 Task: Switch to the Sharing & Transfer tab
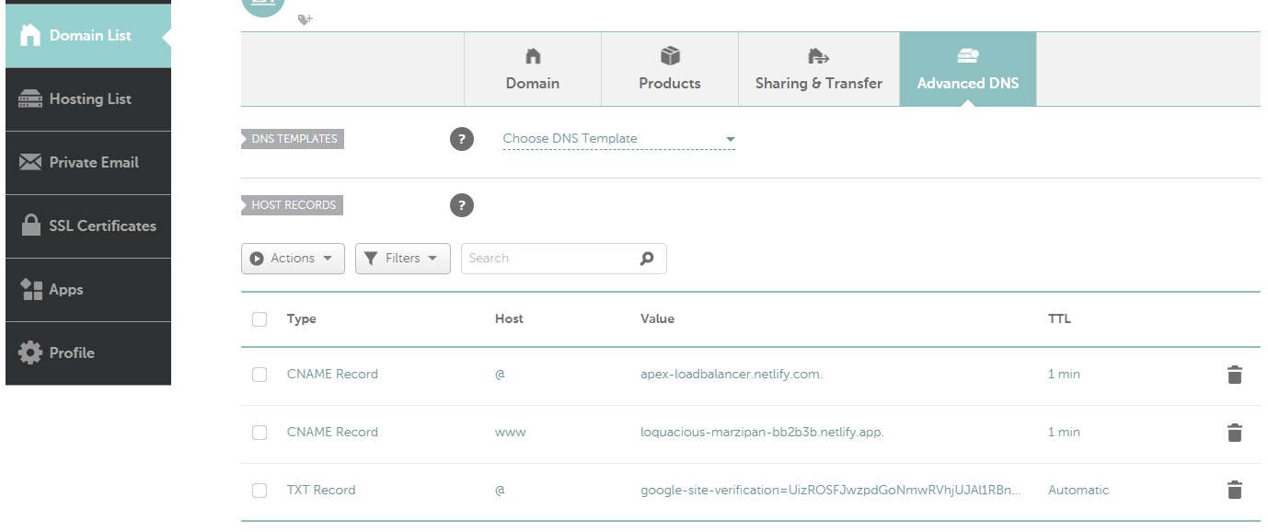pyautogui.click(x=819, y=70)
